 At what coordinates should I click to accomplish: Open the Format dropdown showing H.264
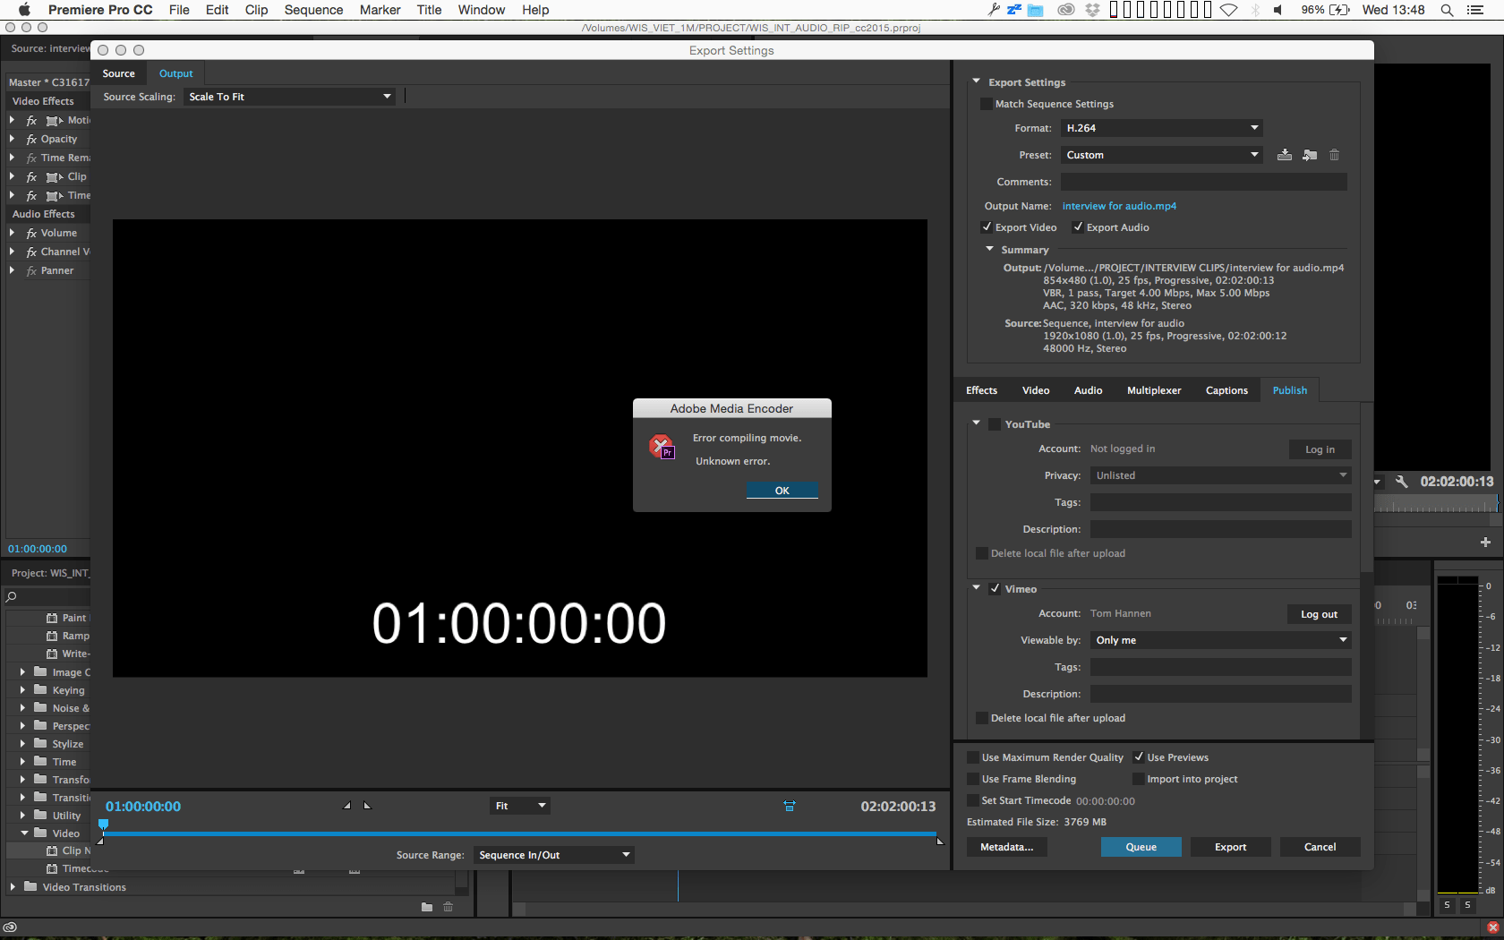pos(1161,127)
